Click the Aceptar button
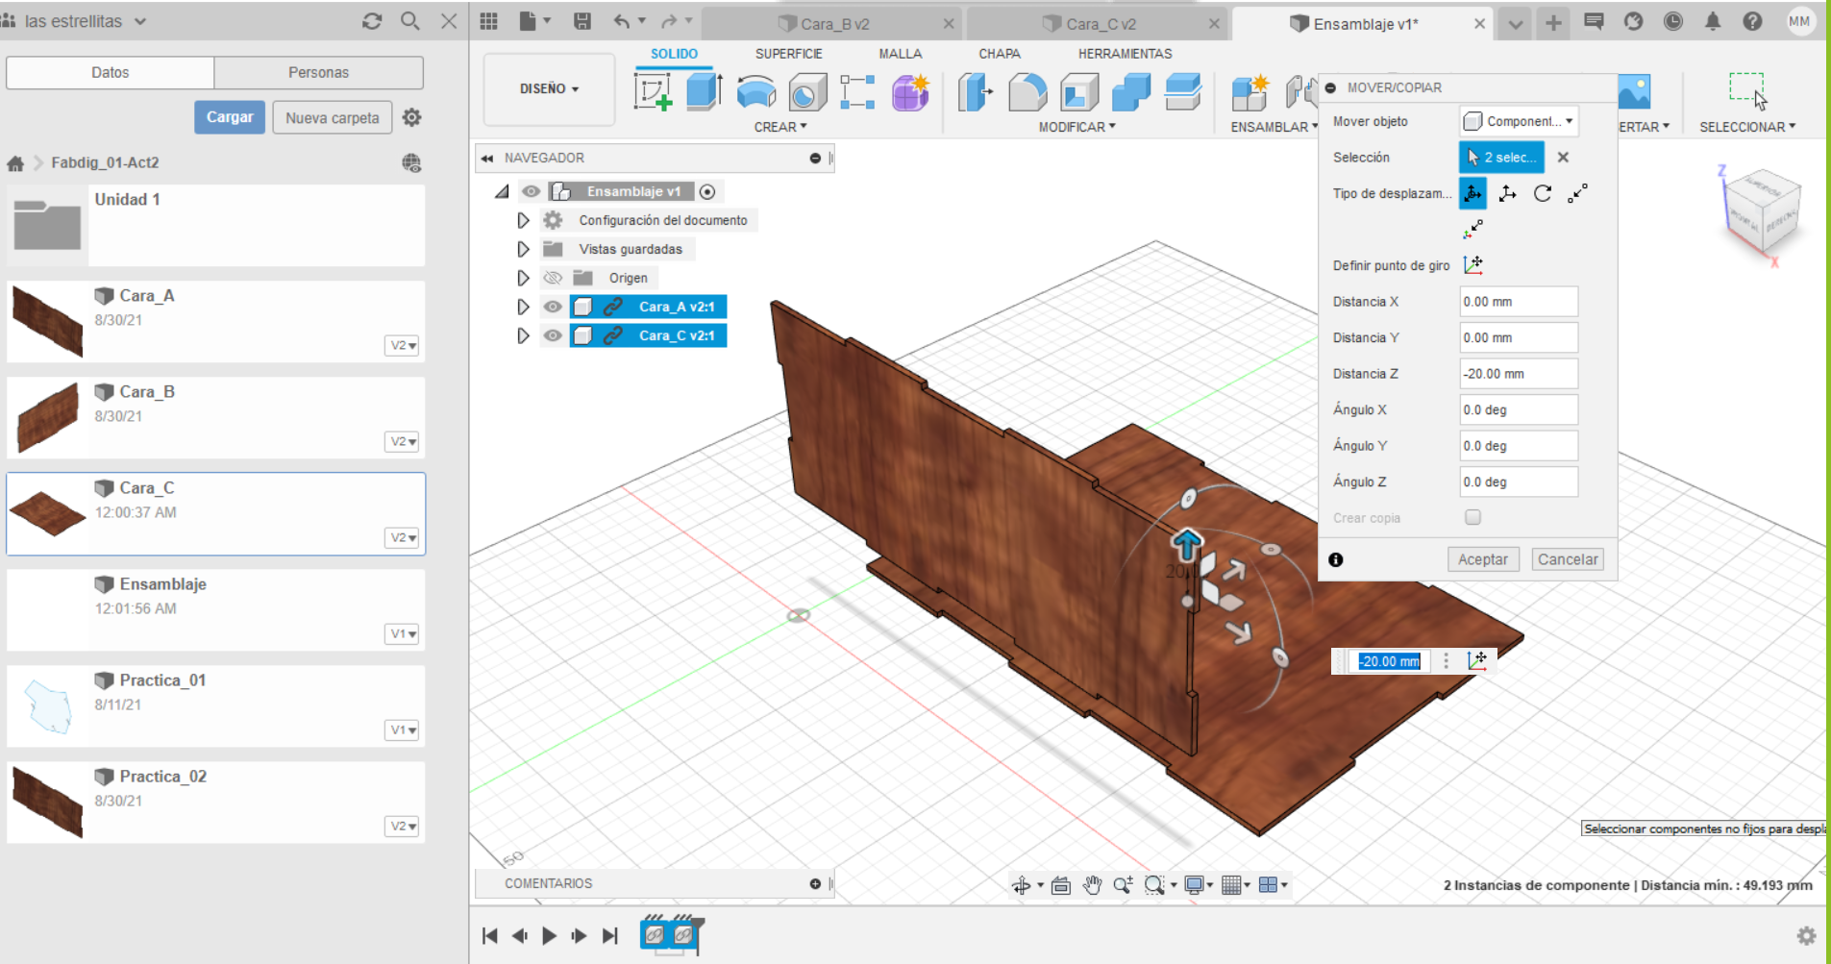 1482,559
